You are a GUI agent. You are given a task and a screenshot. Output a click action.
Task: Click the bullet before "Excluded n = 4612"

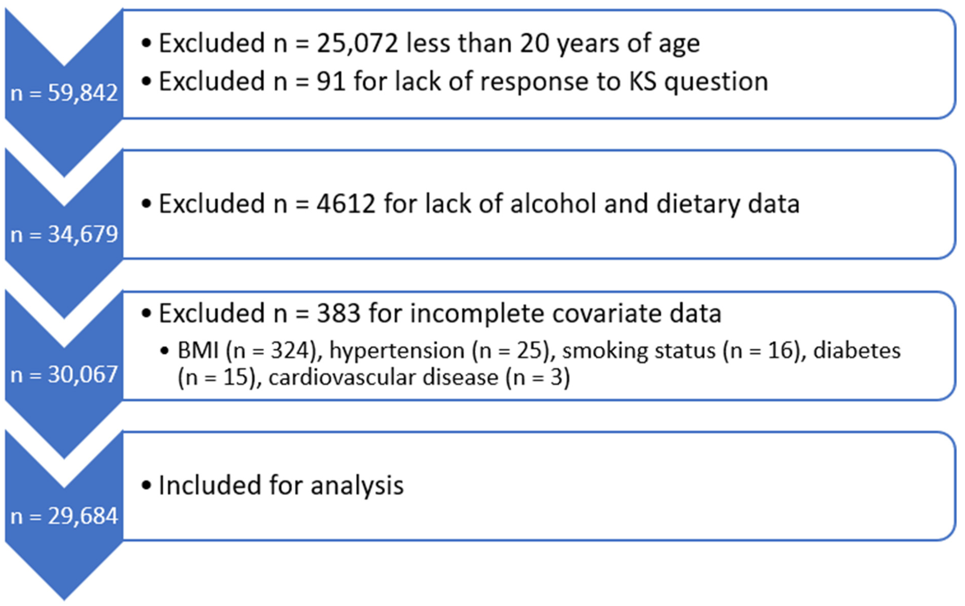146,204
